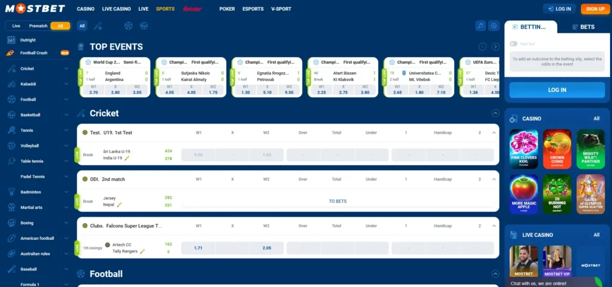Open Football Crash icon in sidebar
The height and width of the screenshot is (287, 612).
tap(11, 53)
